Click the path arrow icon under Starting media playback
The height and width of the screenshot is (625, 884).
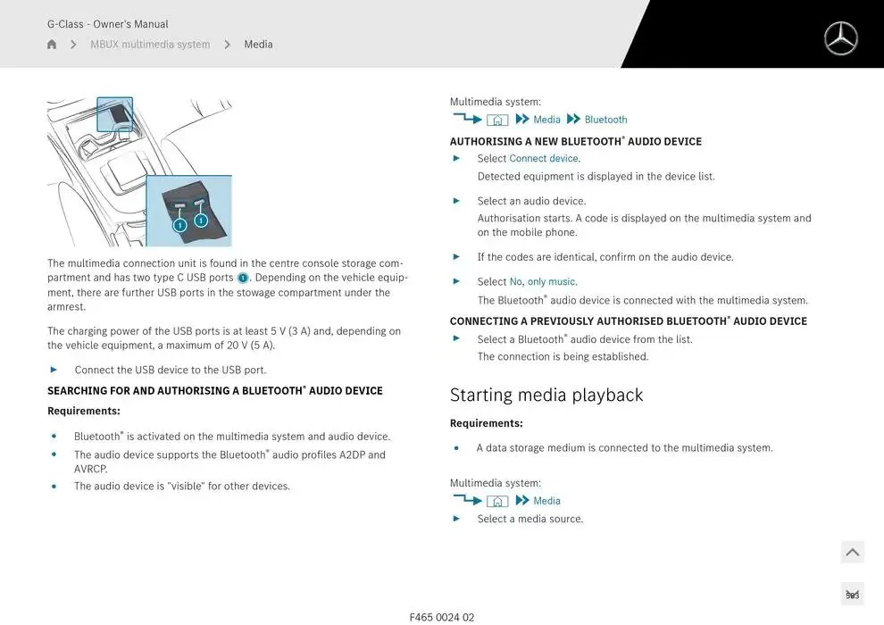466,500
